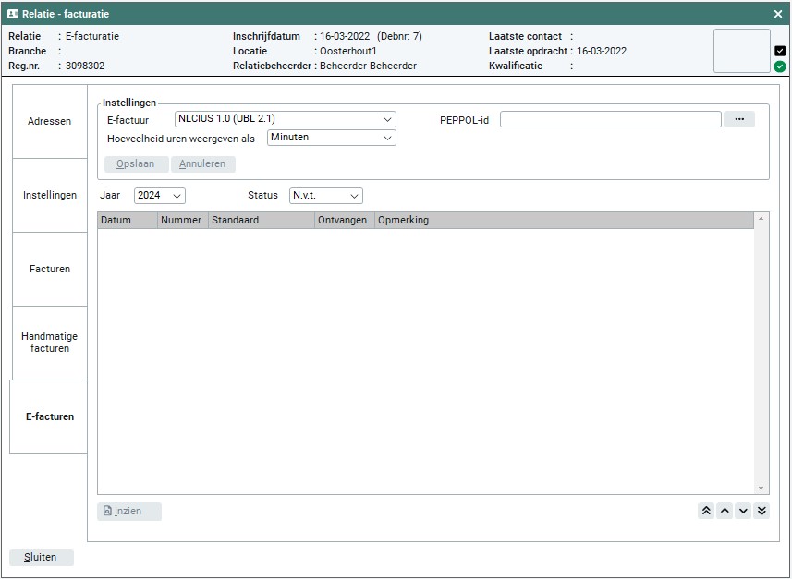Move to next record with down arrow
This screenshot has height=579, width=792.
[743, 511]
